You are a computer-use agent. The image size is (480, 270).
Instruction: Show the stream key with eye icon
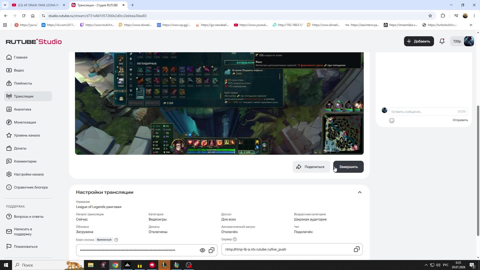[202, 250]
